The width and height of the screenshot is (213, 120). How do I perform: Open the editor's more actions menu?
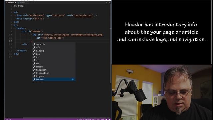tap(109, 3)
